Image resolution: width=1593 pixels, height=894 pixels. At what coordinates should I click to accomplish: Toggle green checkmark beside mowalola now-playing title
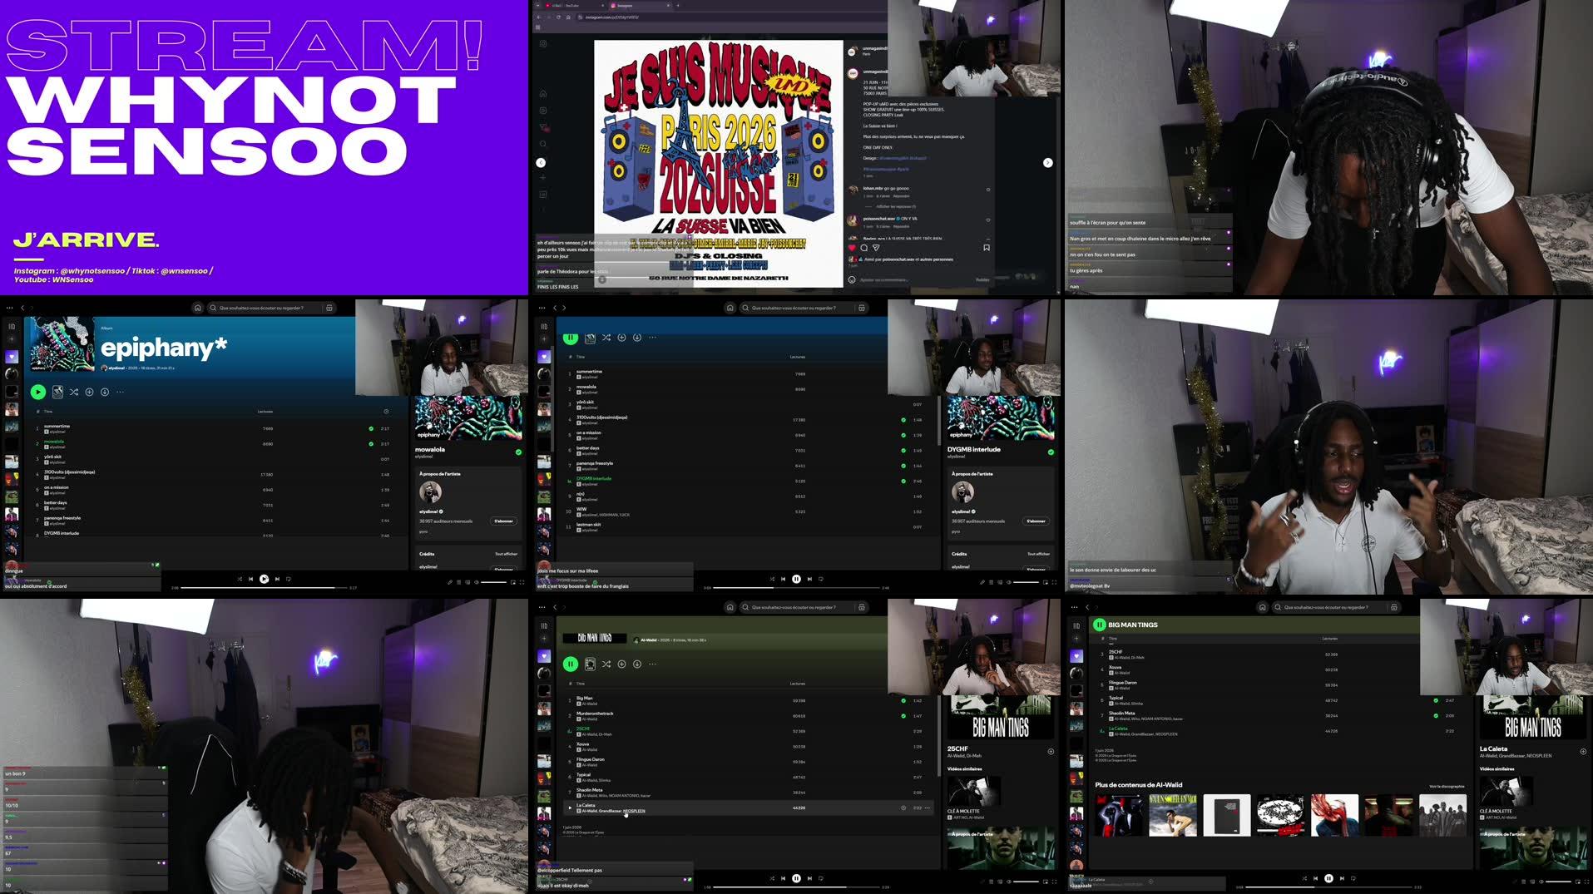518,452
